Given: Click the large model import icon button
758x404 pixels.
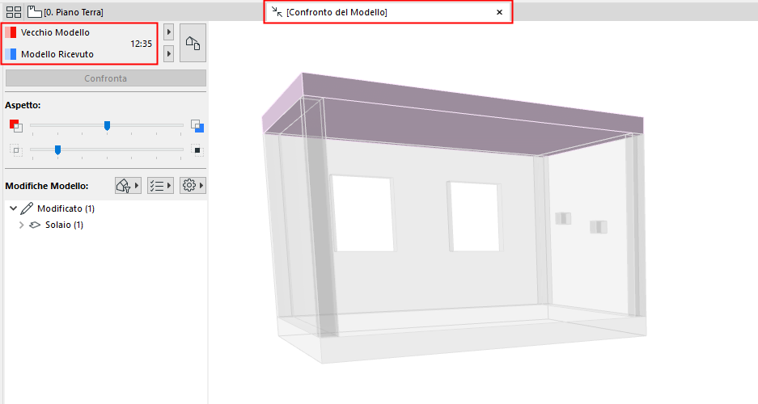Looking at the screenshot, I should tap(193, 43).
